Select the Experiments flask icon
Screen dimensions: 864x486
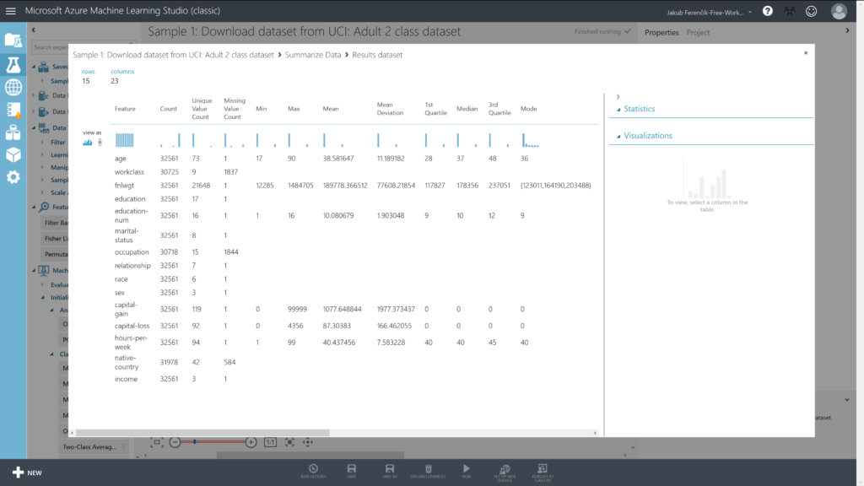[x=13, y=64]
